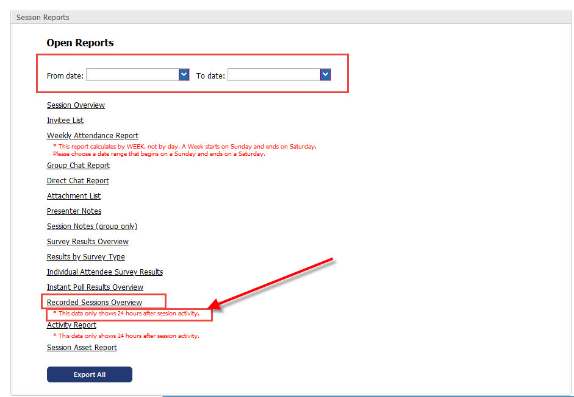This screenshot has width=574, height=397.
Task: View the Weekly Attendance Report
Action: point(93,136)
